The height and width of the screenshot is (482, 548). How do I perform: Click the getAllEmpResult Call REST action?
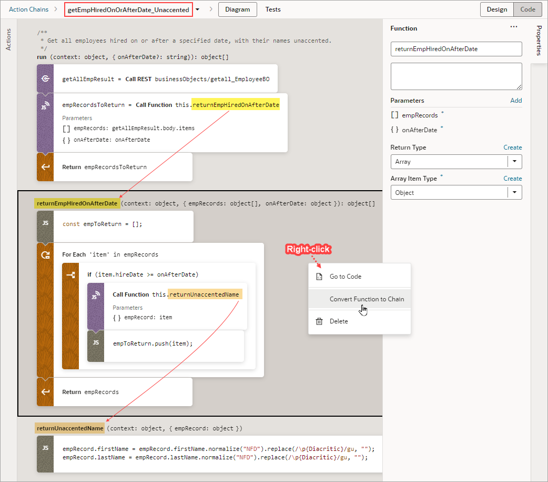coord(157,79)
